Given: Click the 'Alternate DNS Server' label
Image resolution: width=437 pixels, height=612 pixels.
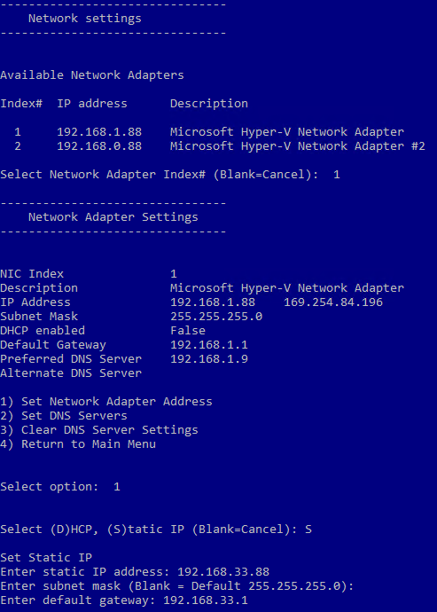Looking at the screenshot, I should (x=71, y=373).
